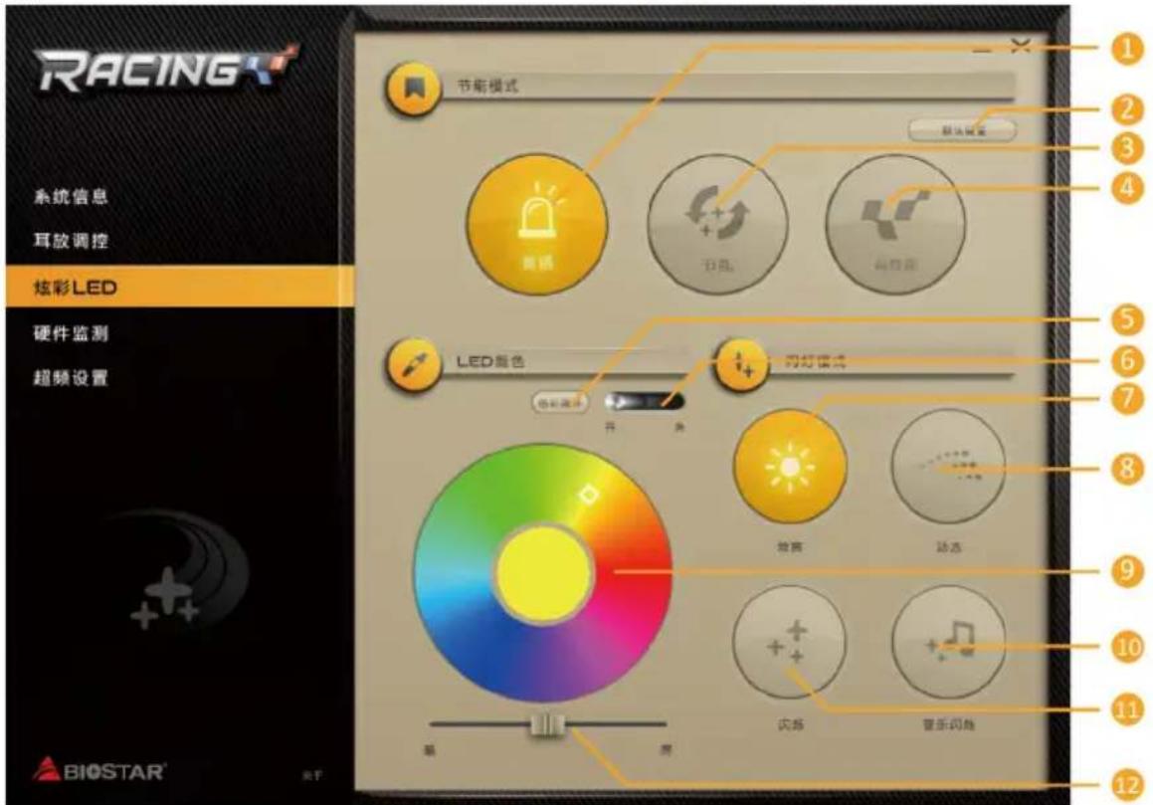Choose the sparkle 闪烁 lighting mode

pos(790,642)
